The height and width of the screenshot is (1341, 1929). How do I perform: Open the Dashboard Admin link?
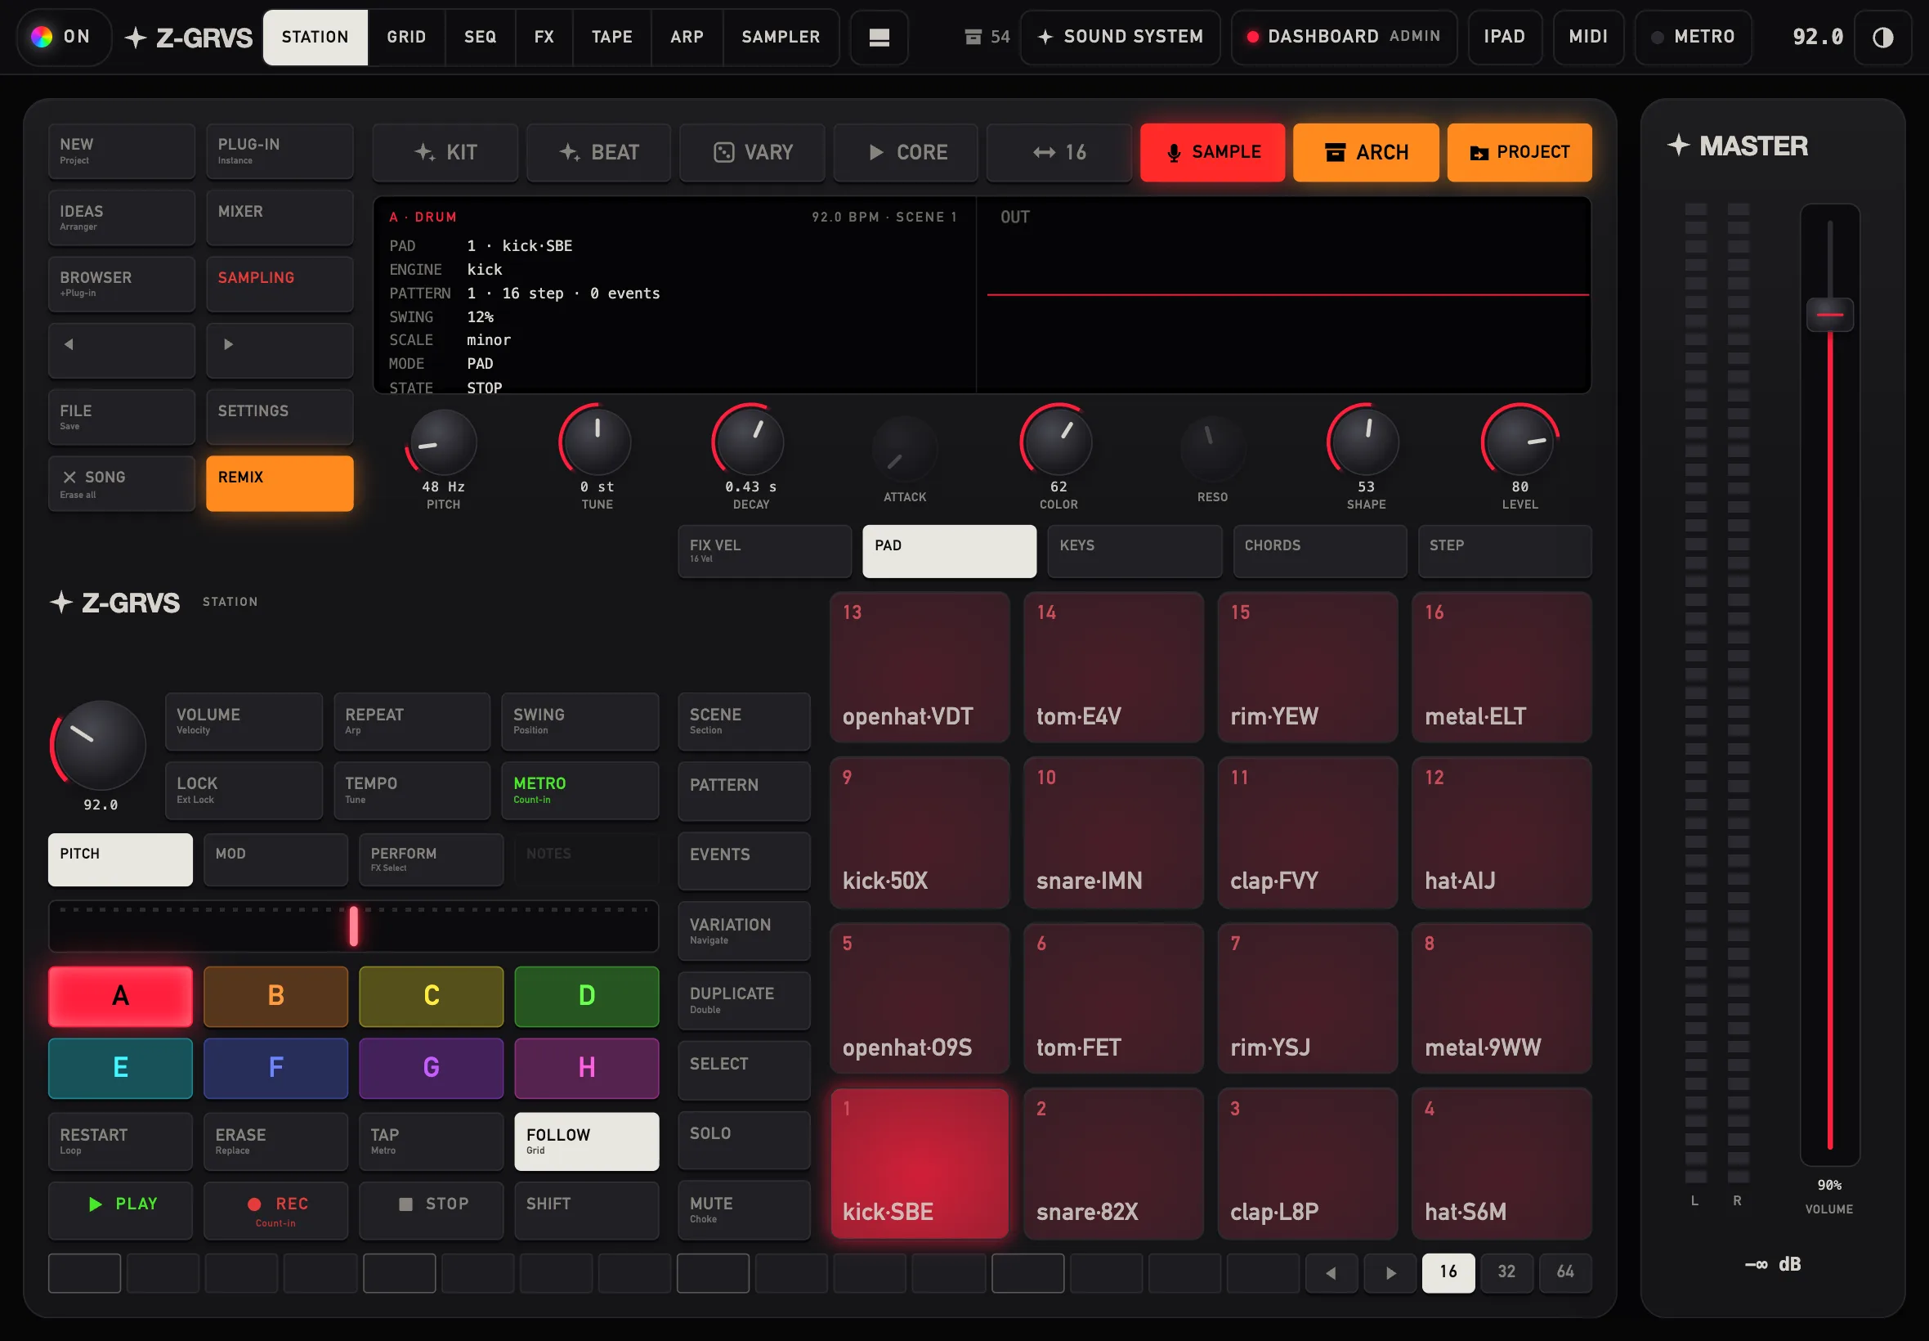(x=1344, y=37)
